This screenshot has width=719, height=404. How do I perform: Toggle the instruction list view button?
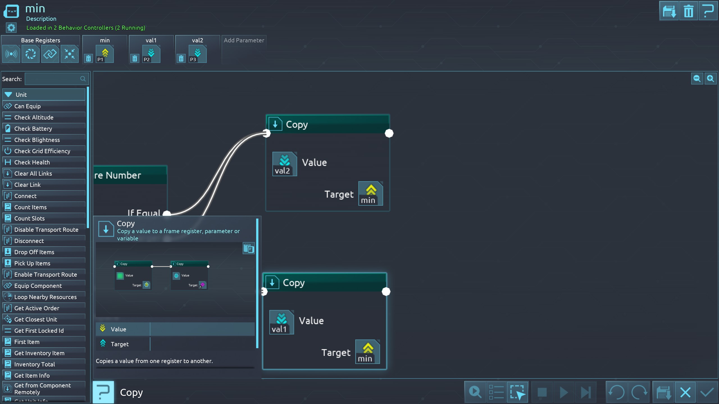(496, 392)
